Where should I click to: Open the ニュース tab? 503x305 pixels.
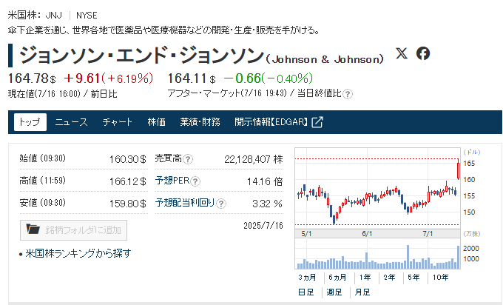click(x=71, y=122)
